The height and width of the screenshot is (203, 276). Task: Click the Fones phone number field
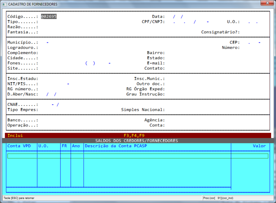click(98, 63)
